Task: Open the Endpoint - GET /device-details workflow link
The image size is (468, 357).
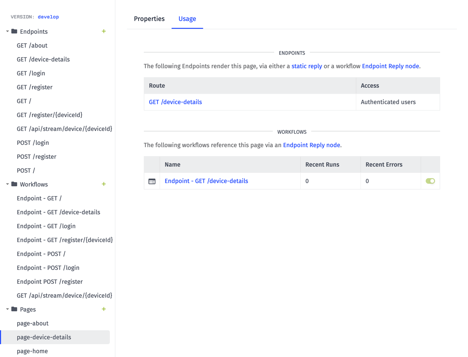Action: (x=206, y=181)
